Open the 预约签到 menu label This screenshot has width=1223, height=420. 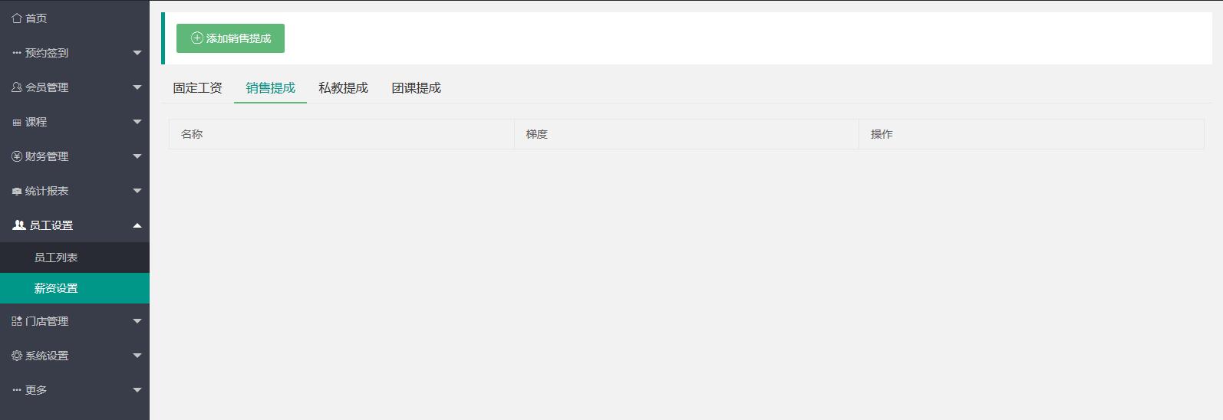47,53
